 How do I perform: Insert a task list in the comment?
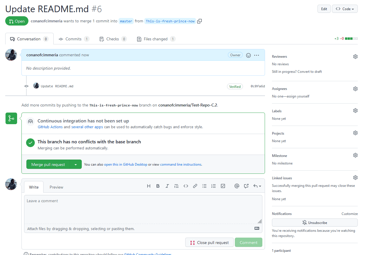coord(223,186)
